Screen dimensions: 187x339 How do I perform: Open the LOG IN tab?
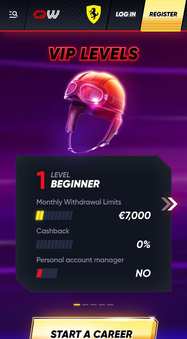(126, 14)
